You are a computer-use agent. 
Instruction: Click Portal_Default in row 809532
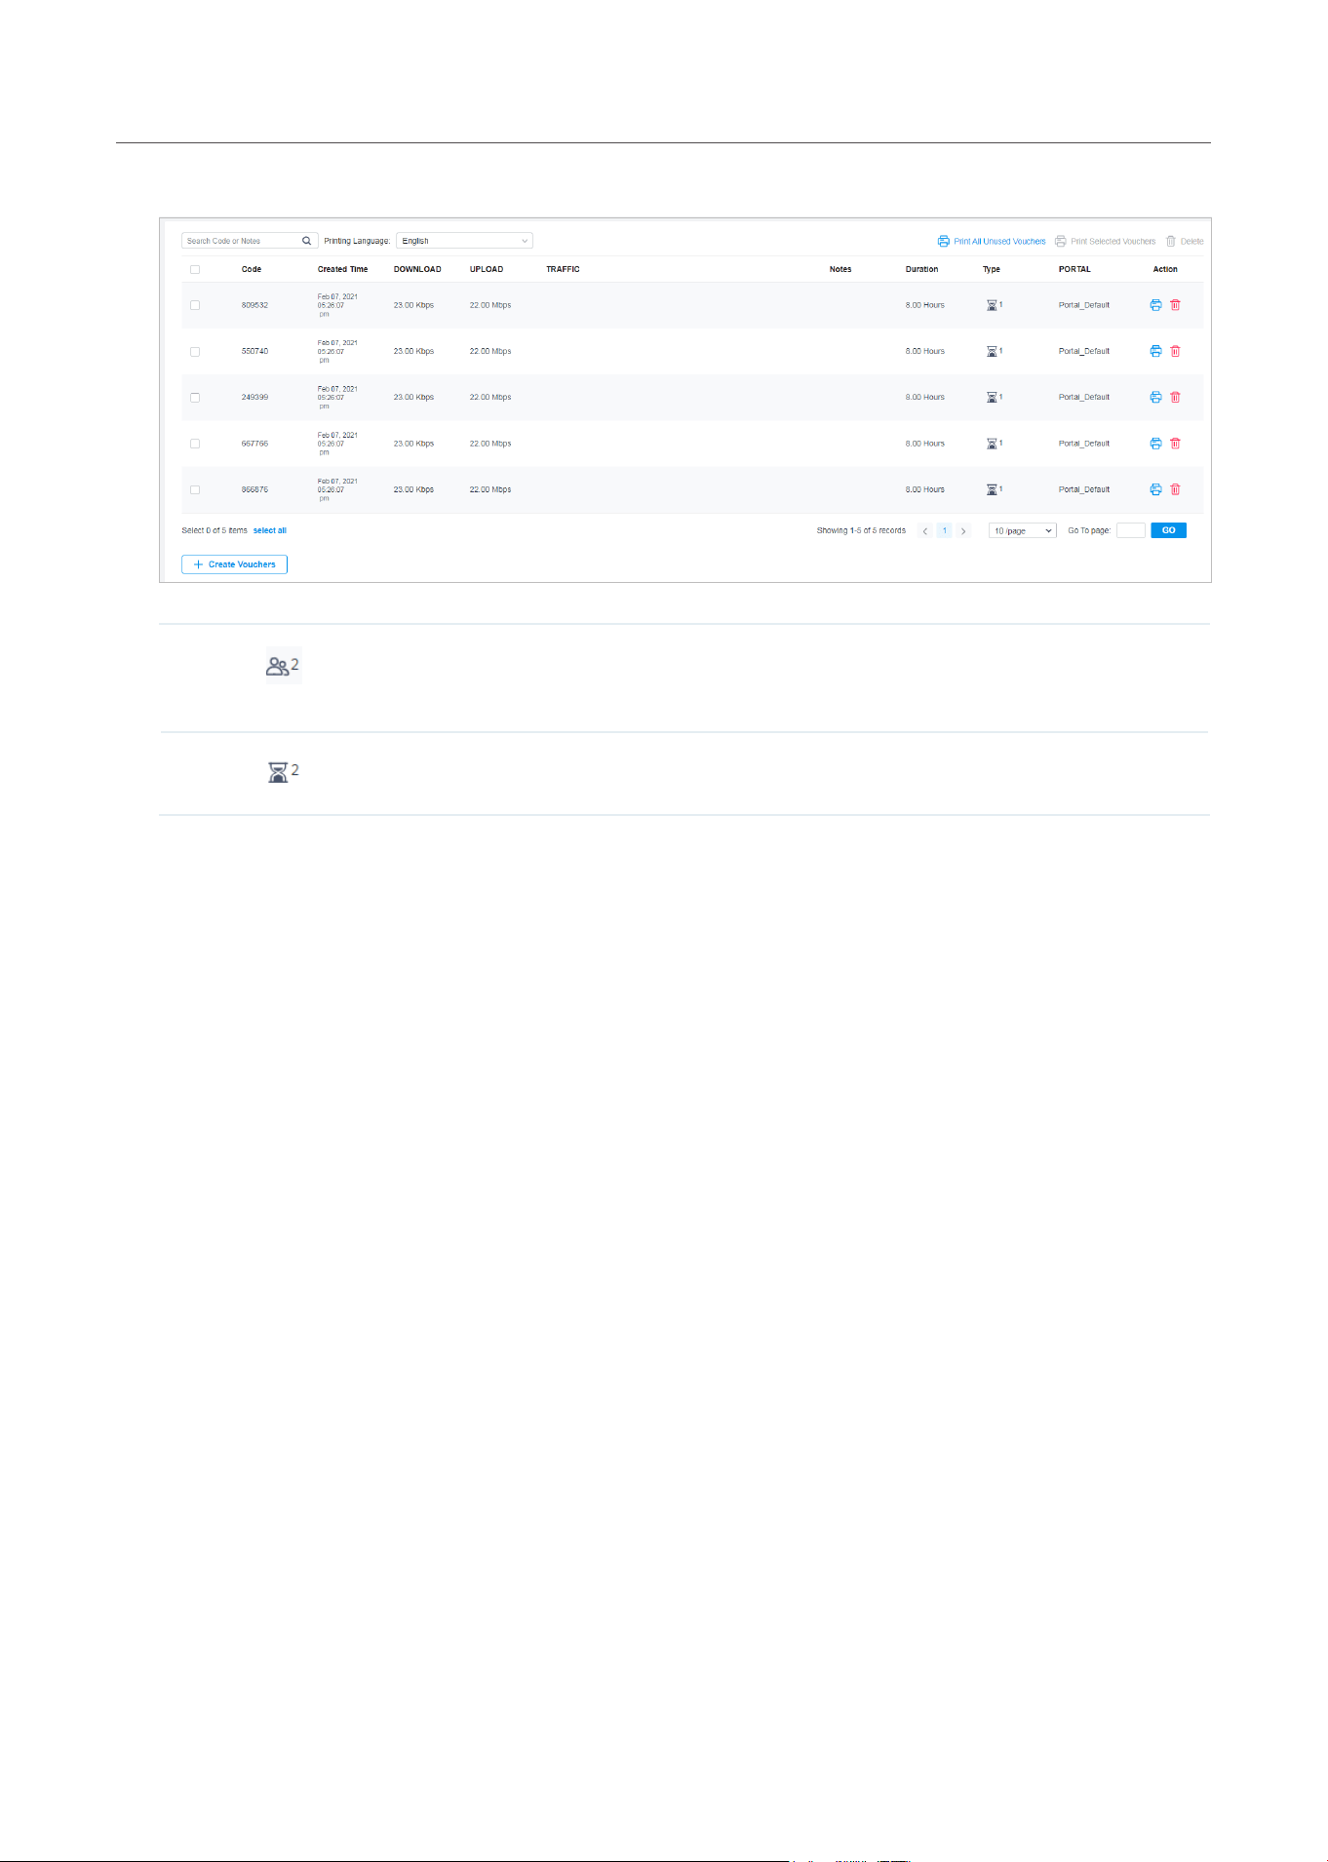1084,305
